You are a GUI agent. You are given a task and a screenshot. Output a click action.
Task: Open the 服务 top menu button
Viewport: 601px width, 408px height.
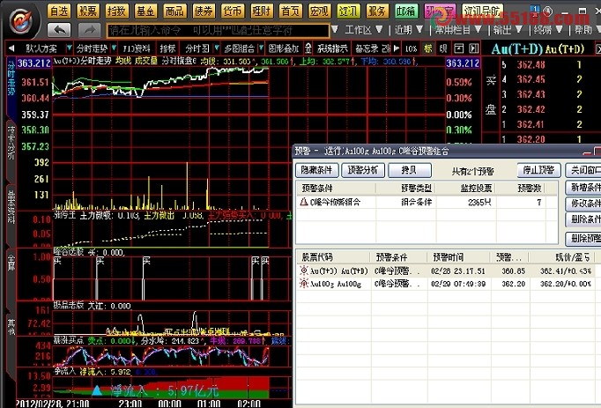coord(377,11)
